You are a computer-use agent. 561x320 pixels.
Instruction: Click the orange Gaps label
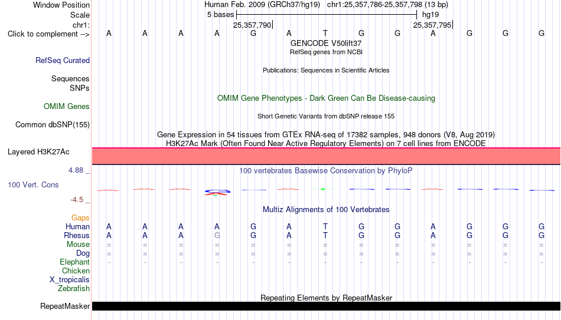tap(80, 218)
